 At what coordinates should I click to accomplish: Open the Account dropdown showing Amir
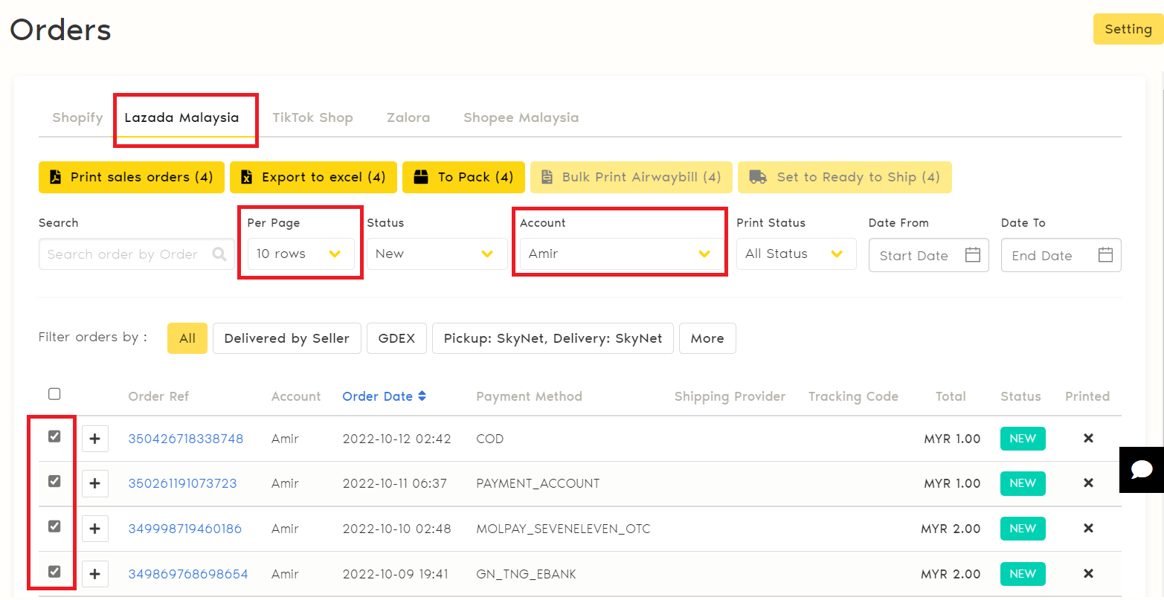(620, 254)
